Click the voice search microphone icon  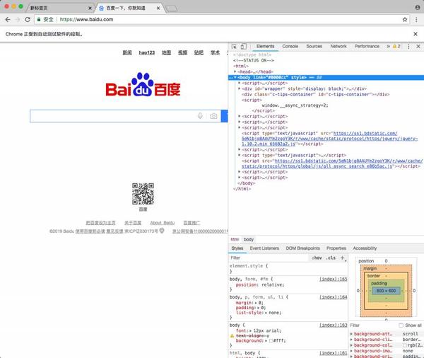pos(200,116)
